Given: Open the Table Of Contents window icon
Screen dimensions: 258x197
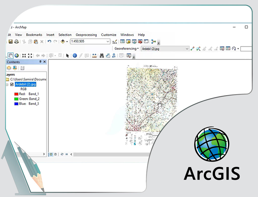Looking at the screenshot, I should 122,41.
